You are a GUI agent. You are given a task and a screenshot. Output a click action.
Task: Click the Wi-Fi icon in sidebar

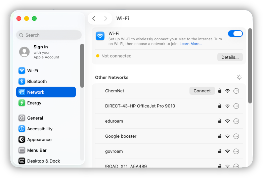tap(22, 71)
